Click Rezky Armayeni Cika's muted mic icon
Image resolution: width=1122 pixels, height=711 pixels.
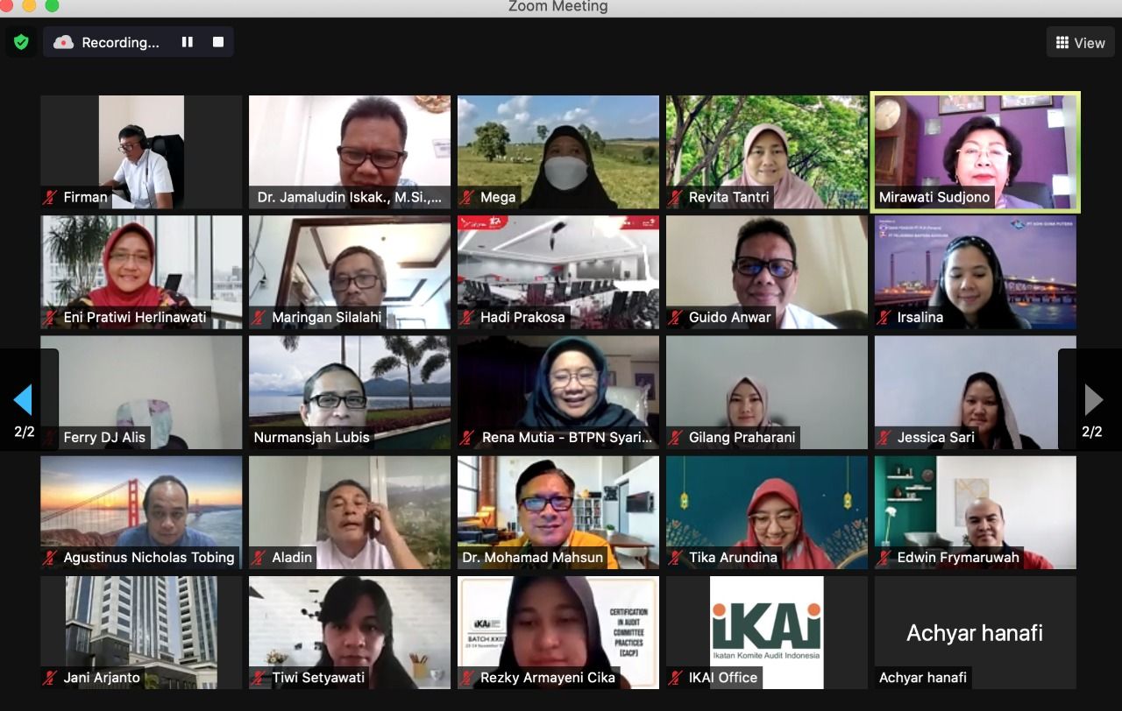pos(468,677)
